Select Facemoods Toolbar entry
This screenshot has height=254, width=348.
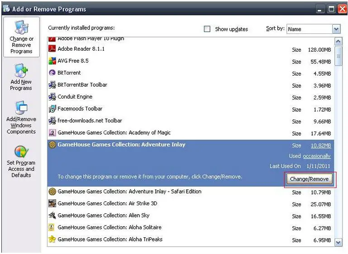point(191,108)
